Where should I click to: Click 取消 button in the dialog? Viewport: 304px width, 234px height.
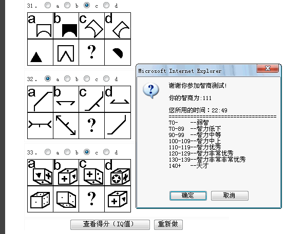pyautogui.click(x=230, y=196)
